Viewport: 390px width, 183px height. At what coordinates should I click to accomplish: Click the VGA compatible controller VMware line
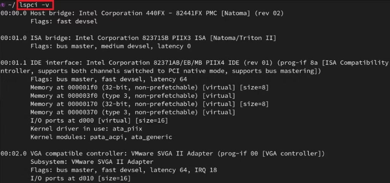pos(163,154)
